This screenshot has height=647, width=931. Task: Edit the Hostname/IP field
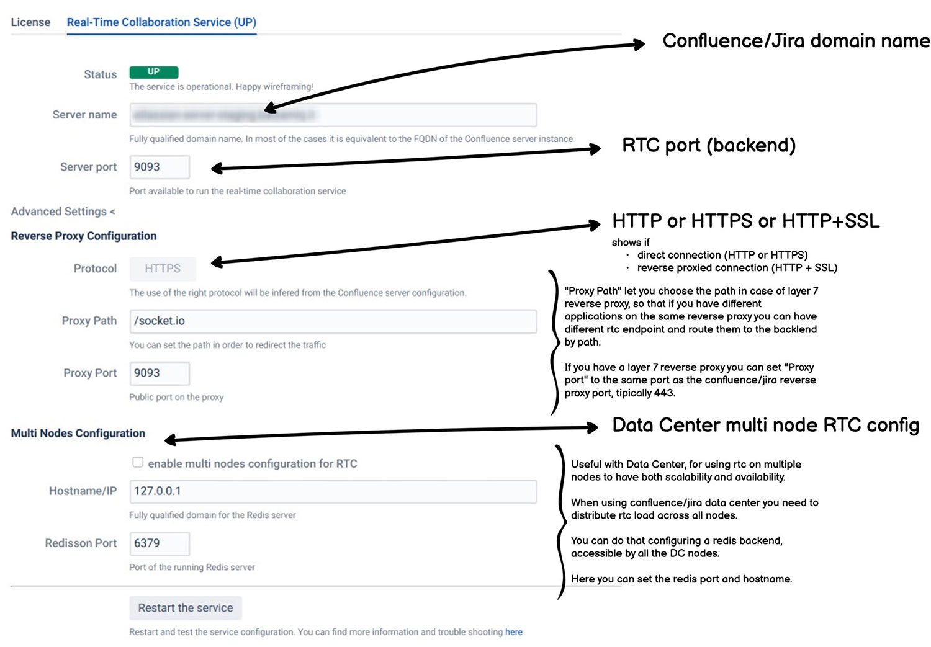pos(333,491)
